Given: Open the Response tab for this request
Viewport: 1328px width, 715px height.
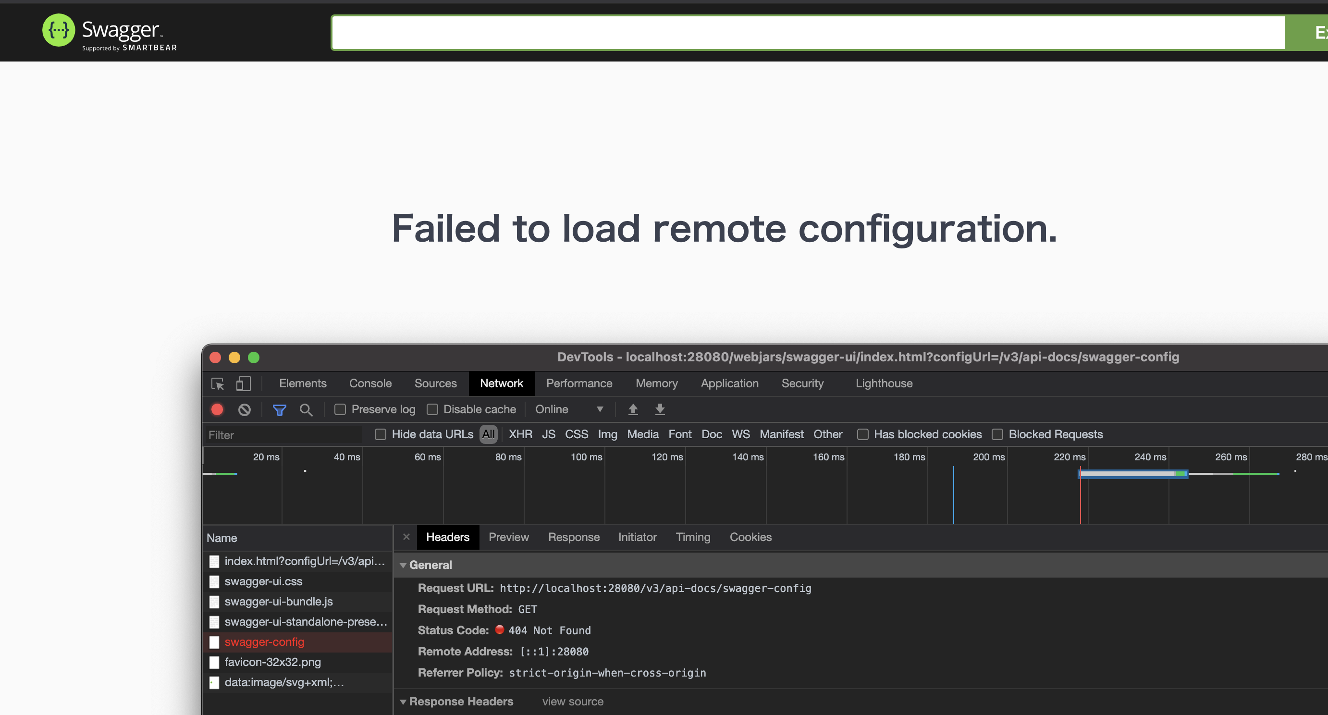Looking at the screenshot, I should [574, 537].
